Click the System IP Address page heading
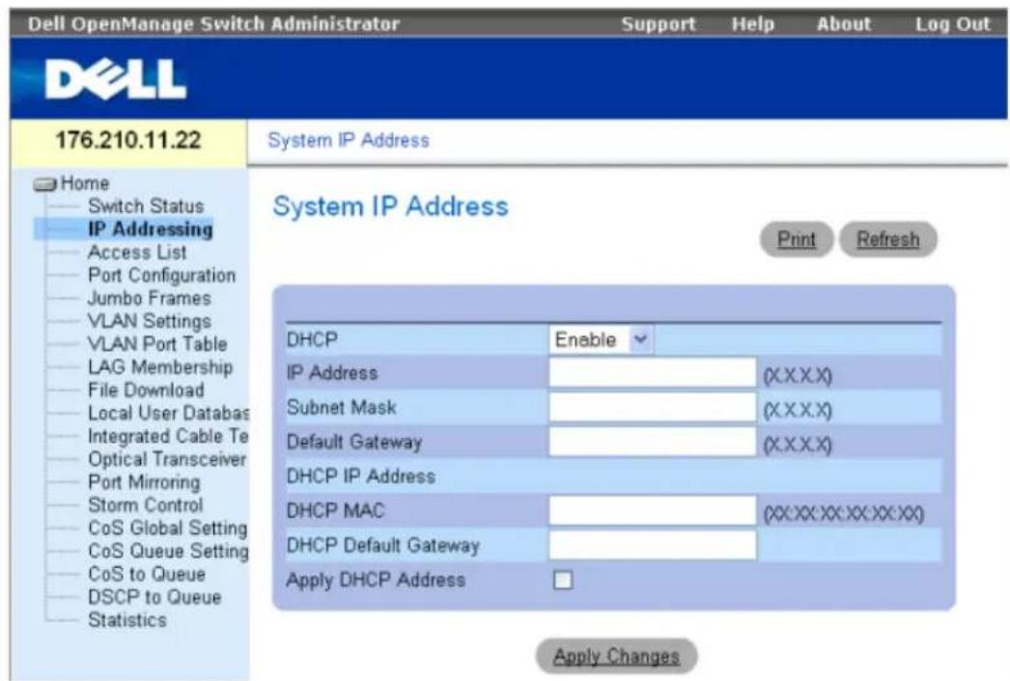This screenshot has height=681, width=1010. (x=390, y=206)
